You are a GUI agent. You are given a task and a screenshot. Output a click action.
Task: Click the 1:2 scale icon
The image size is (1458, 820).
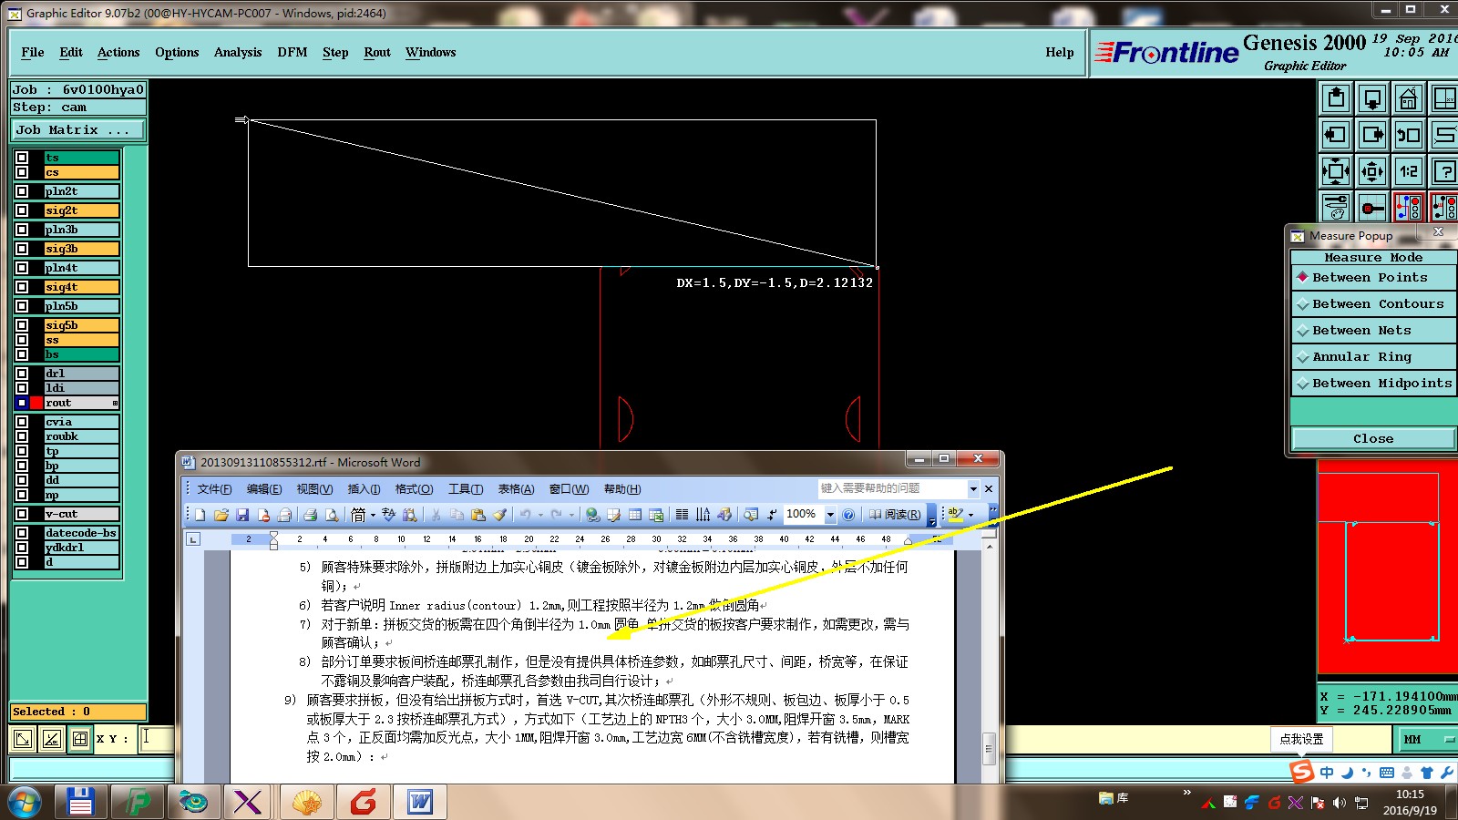point(1409,171)
